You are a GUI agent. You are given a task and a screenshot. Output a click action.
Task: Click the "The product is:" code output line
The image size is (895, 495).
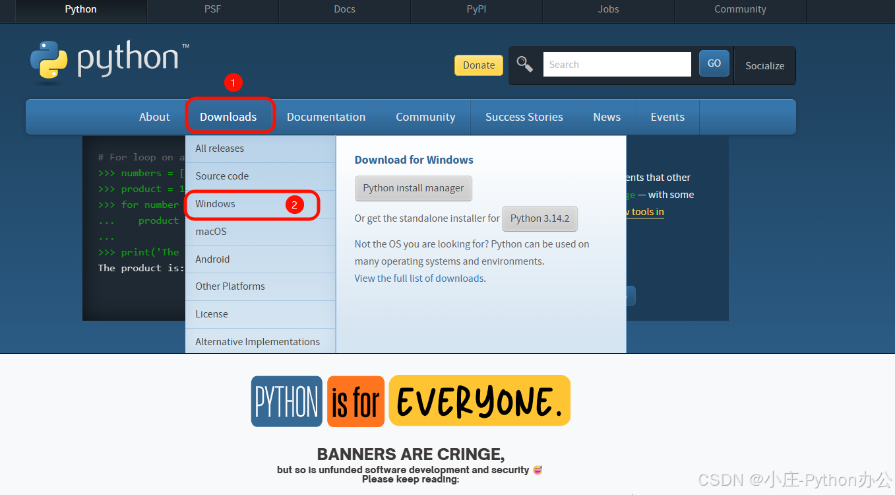(141, 268)
